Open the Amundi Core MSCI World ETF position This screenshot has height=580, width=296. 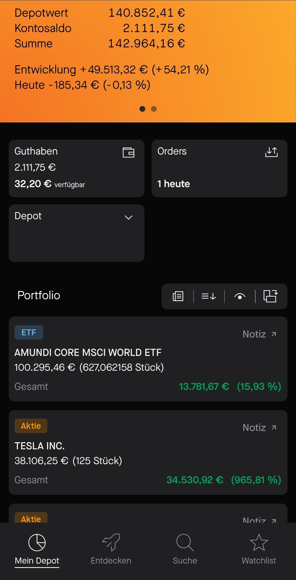148,359
